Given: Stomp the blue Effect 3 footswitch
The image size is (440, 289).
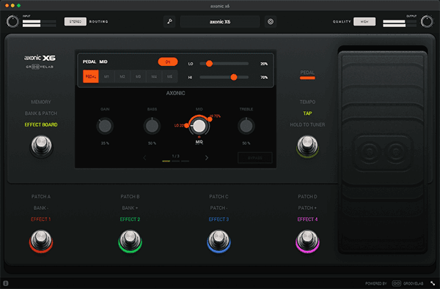Looking at the screenshot, I should click(219, 241).
